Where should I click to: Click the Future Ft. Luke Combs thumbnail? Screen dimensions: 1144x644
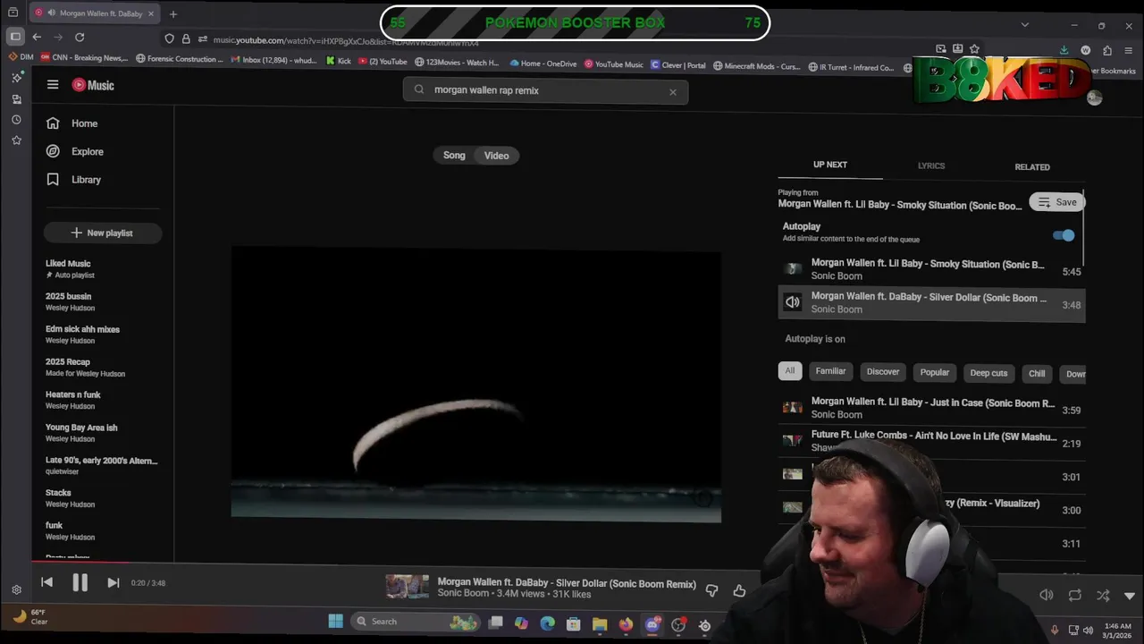click(x=793, y=440)
